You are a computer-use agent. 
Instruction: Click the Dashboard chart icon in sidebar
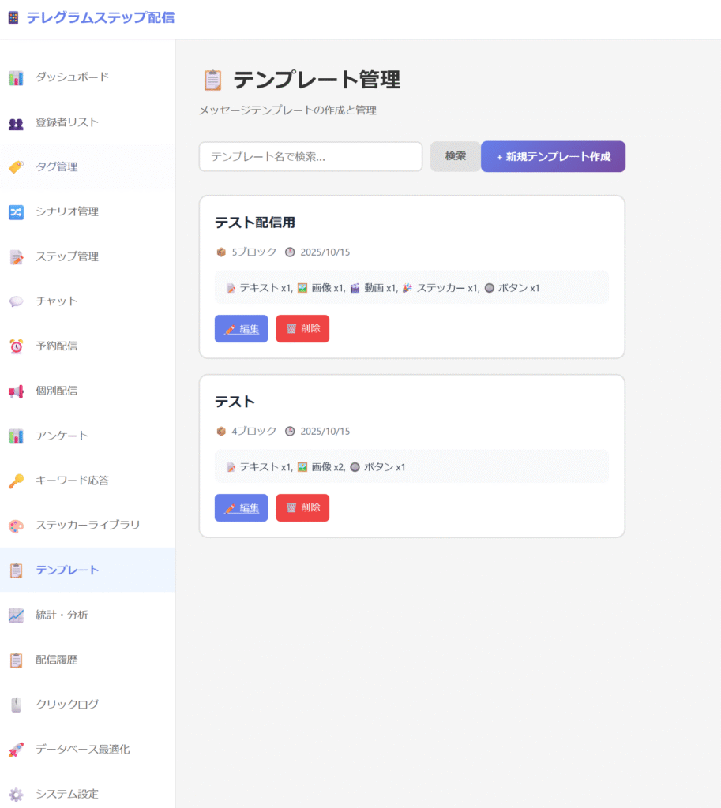tap(16, 77)
